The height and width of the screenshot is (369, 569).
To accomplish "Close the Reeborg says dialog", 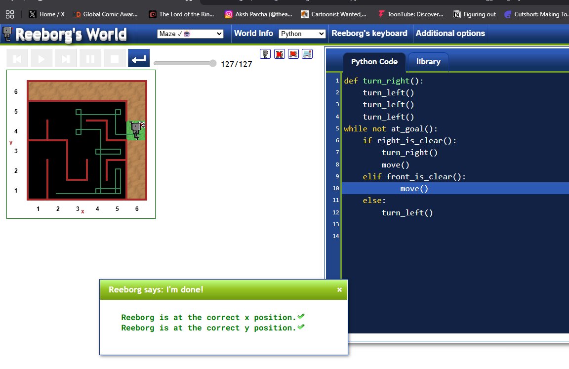I will tap(339, 289).
